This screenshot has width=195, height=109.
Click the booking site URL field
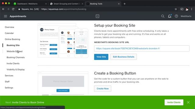pyautogui.click(x=142, y=48)
